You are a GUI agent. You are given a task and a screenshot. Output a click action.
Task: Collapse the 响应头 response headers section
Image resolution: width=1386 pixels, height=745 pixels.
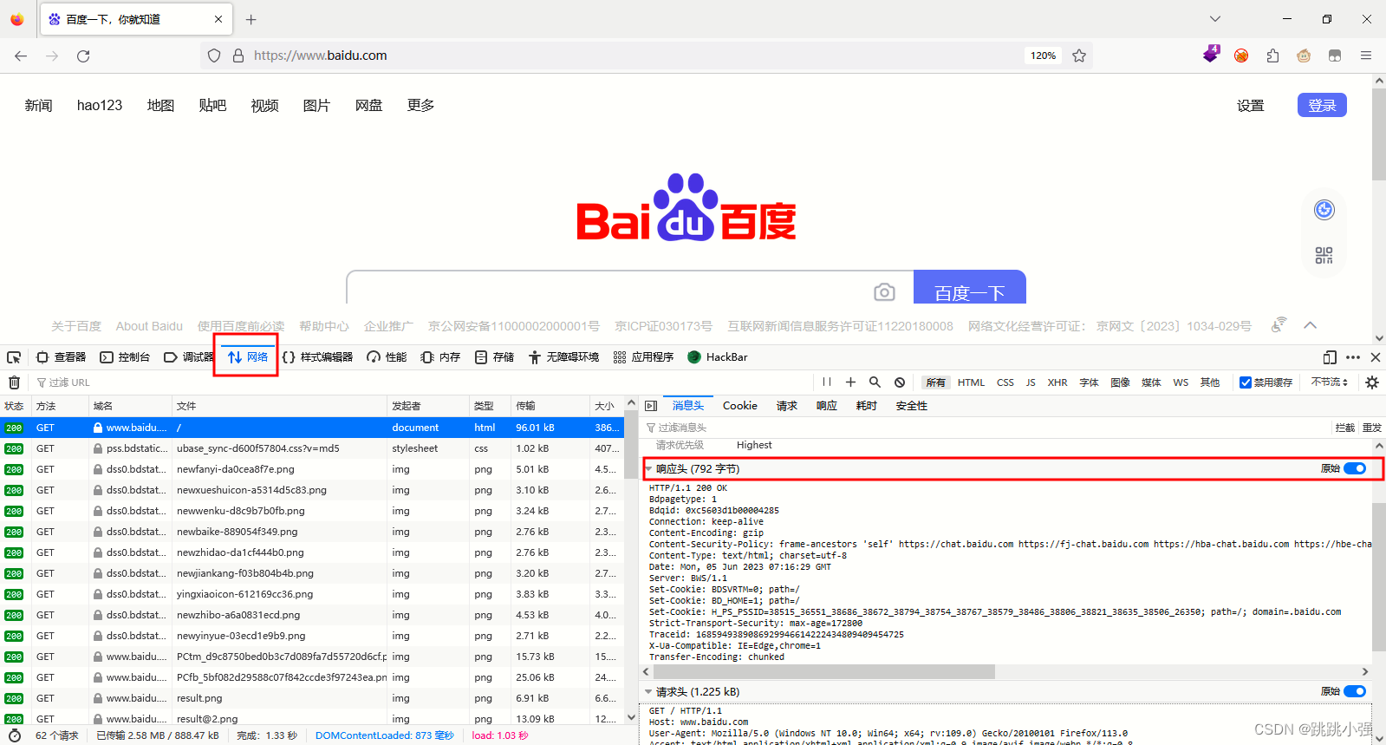click(649, 469)
